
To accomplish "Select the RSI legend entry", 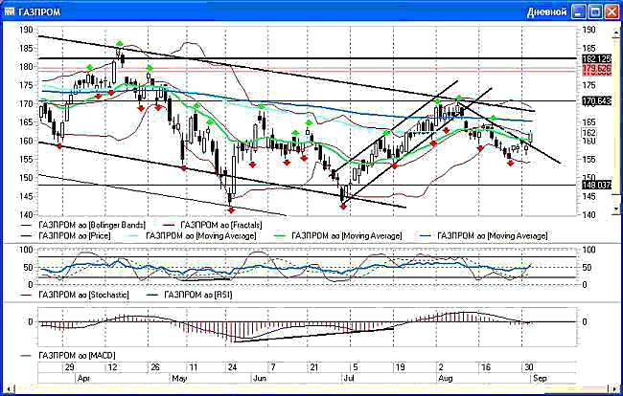I will click(190, 295).
